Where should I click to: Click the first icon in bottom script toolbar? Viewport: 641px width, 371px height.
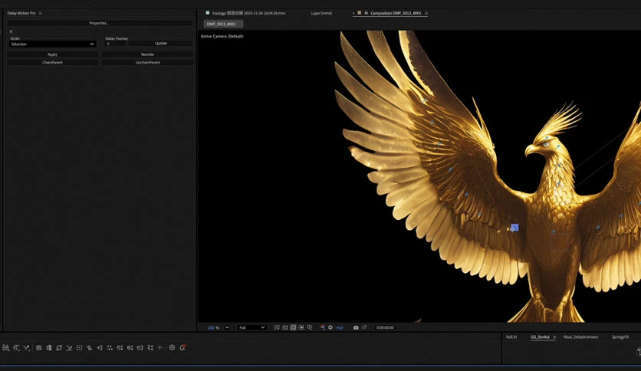tap(5, 348)
